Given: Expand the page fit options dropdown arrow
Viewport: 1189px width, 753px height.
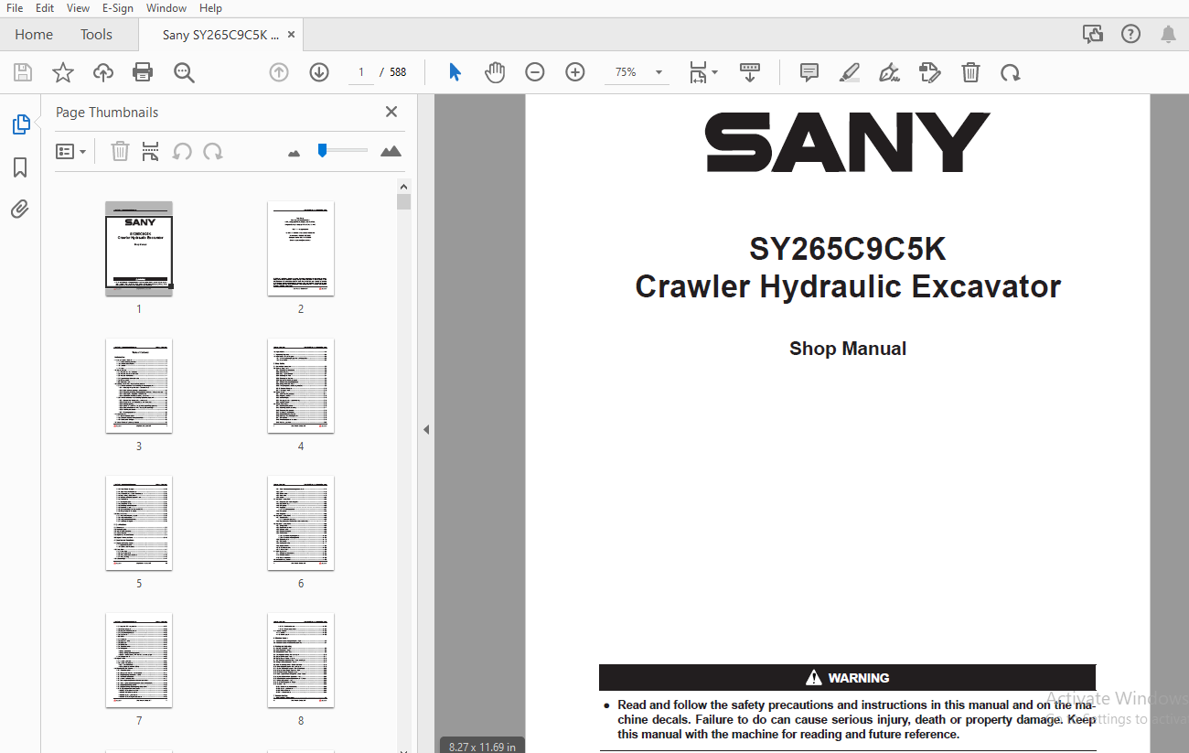Looking at the screenshot, I should 715,72.
